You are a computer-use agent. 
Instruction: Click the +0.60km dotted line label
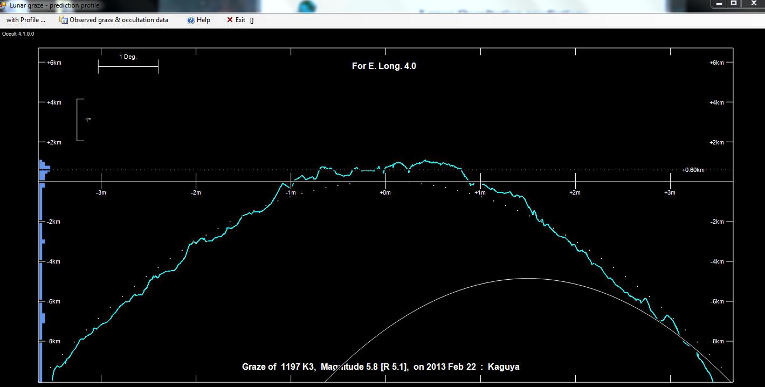click(693, 170)
